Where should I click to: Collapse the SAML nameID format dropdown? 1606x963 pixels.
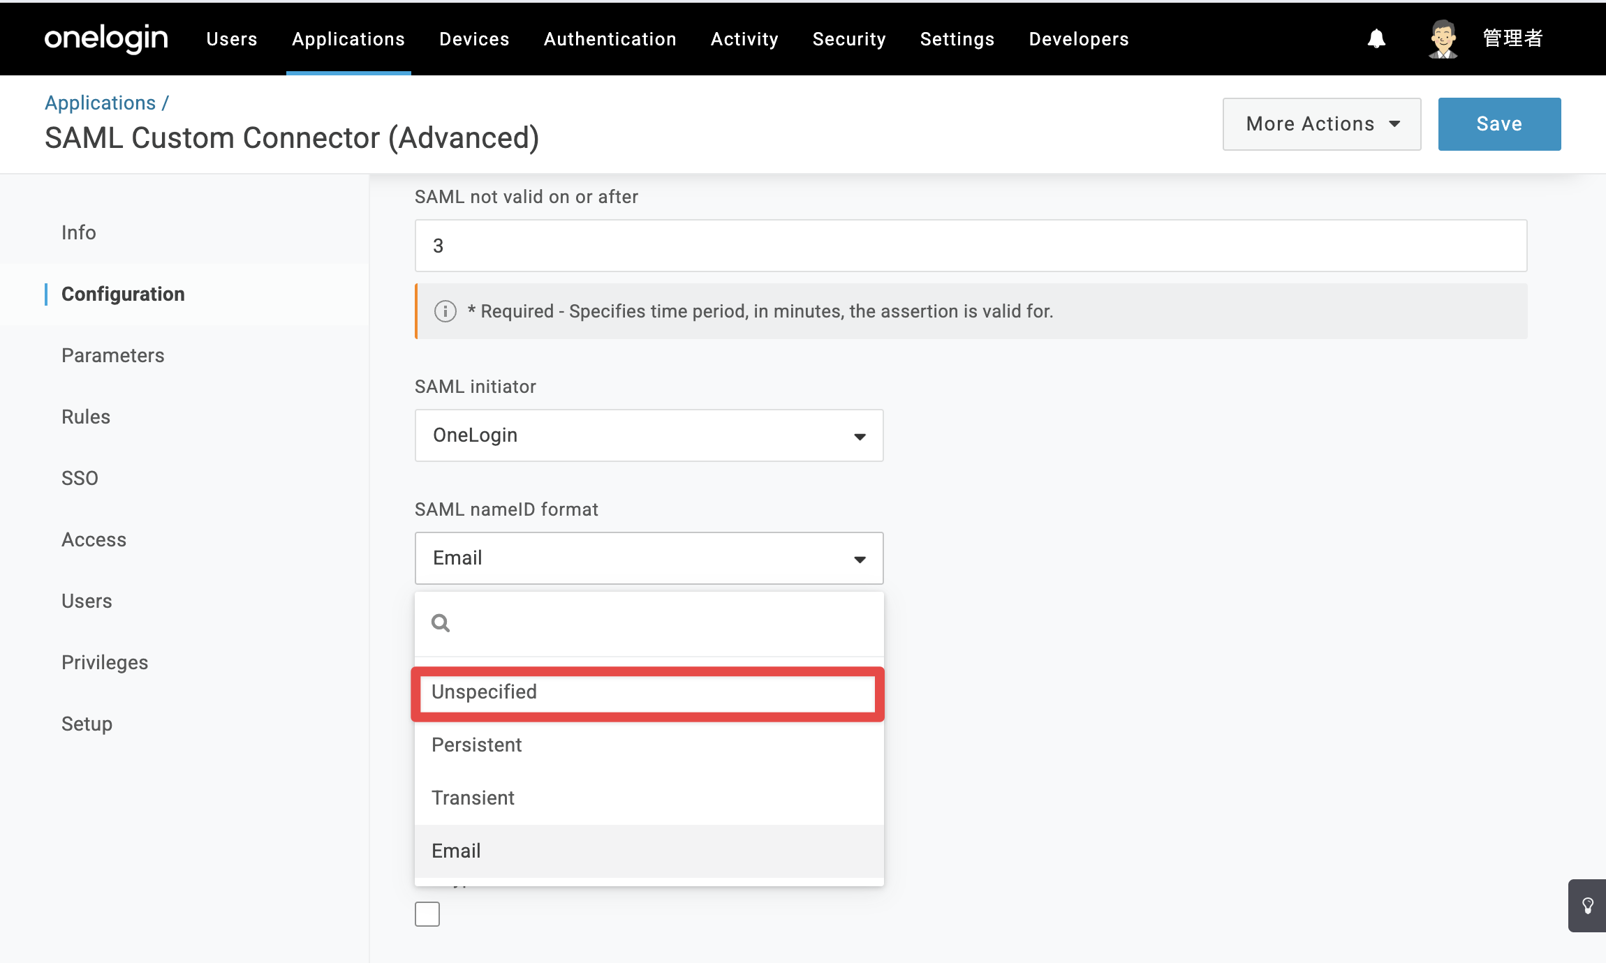click(649, 558)
